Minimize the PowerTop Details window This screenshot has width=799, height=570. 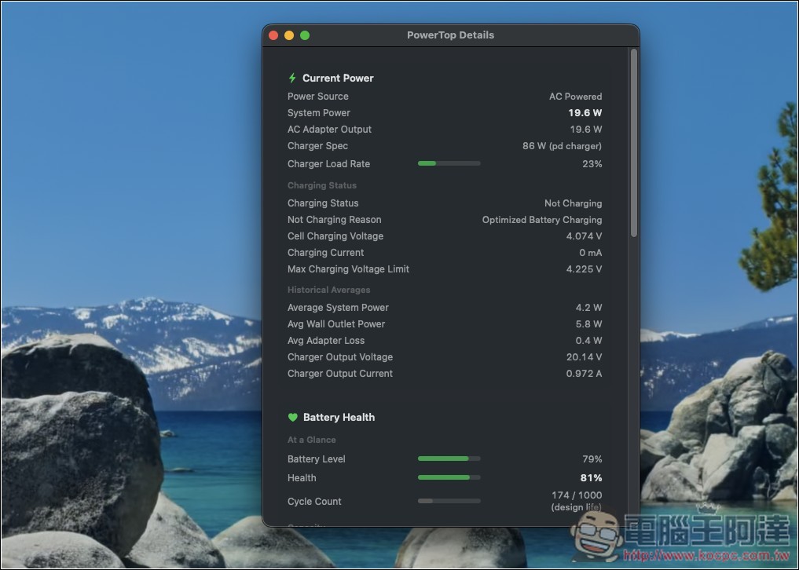[x=289, y=35]
